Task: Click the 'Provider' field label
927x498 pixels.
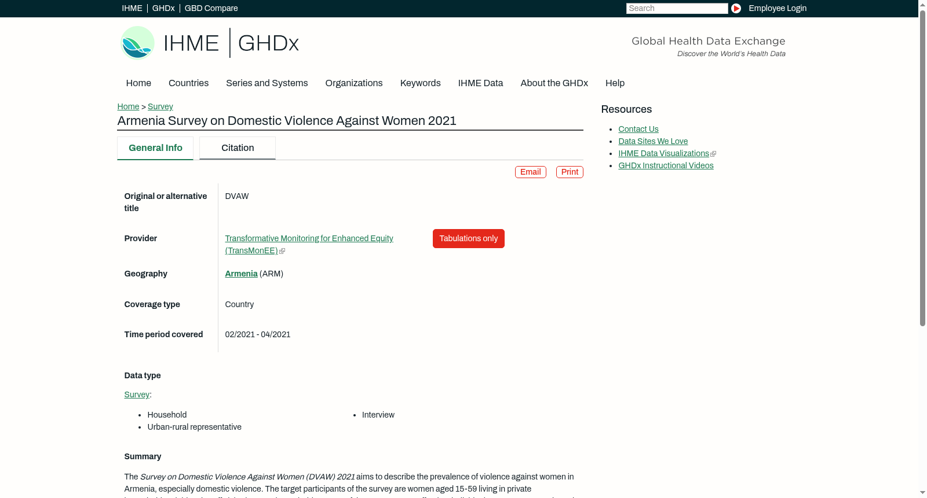Action: click(x=140, y=238)
